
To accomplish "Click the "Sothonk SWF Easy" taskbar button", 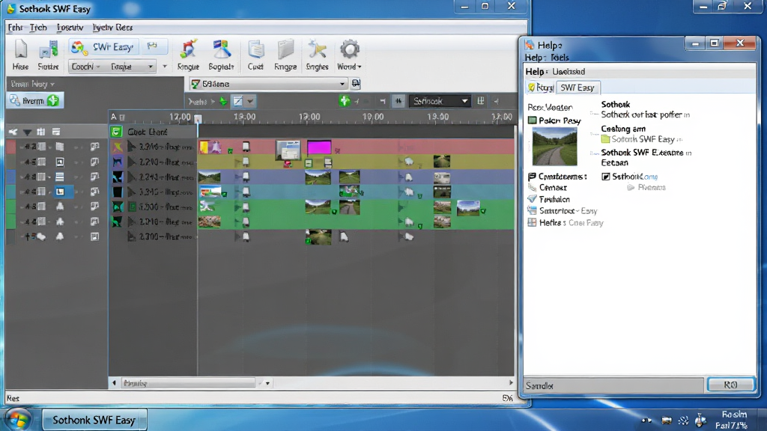I will 94,420.
